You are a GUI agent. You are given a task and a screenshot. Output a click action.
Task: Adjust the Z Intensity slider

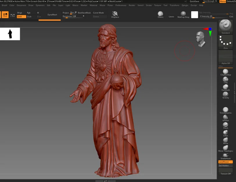(213, 16)
